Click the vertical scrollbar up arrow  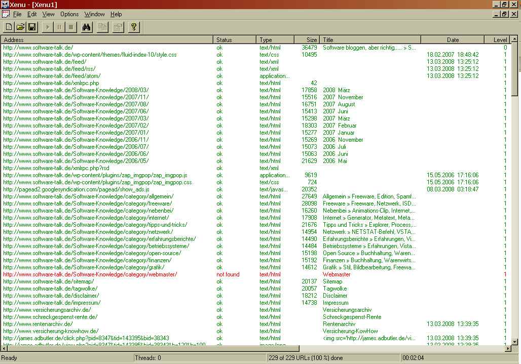point(514,39)
